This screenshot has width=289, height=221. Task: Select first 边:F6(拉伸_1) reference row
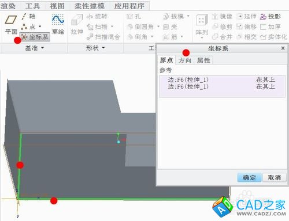[222, 79]
